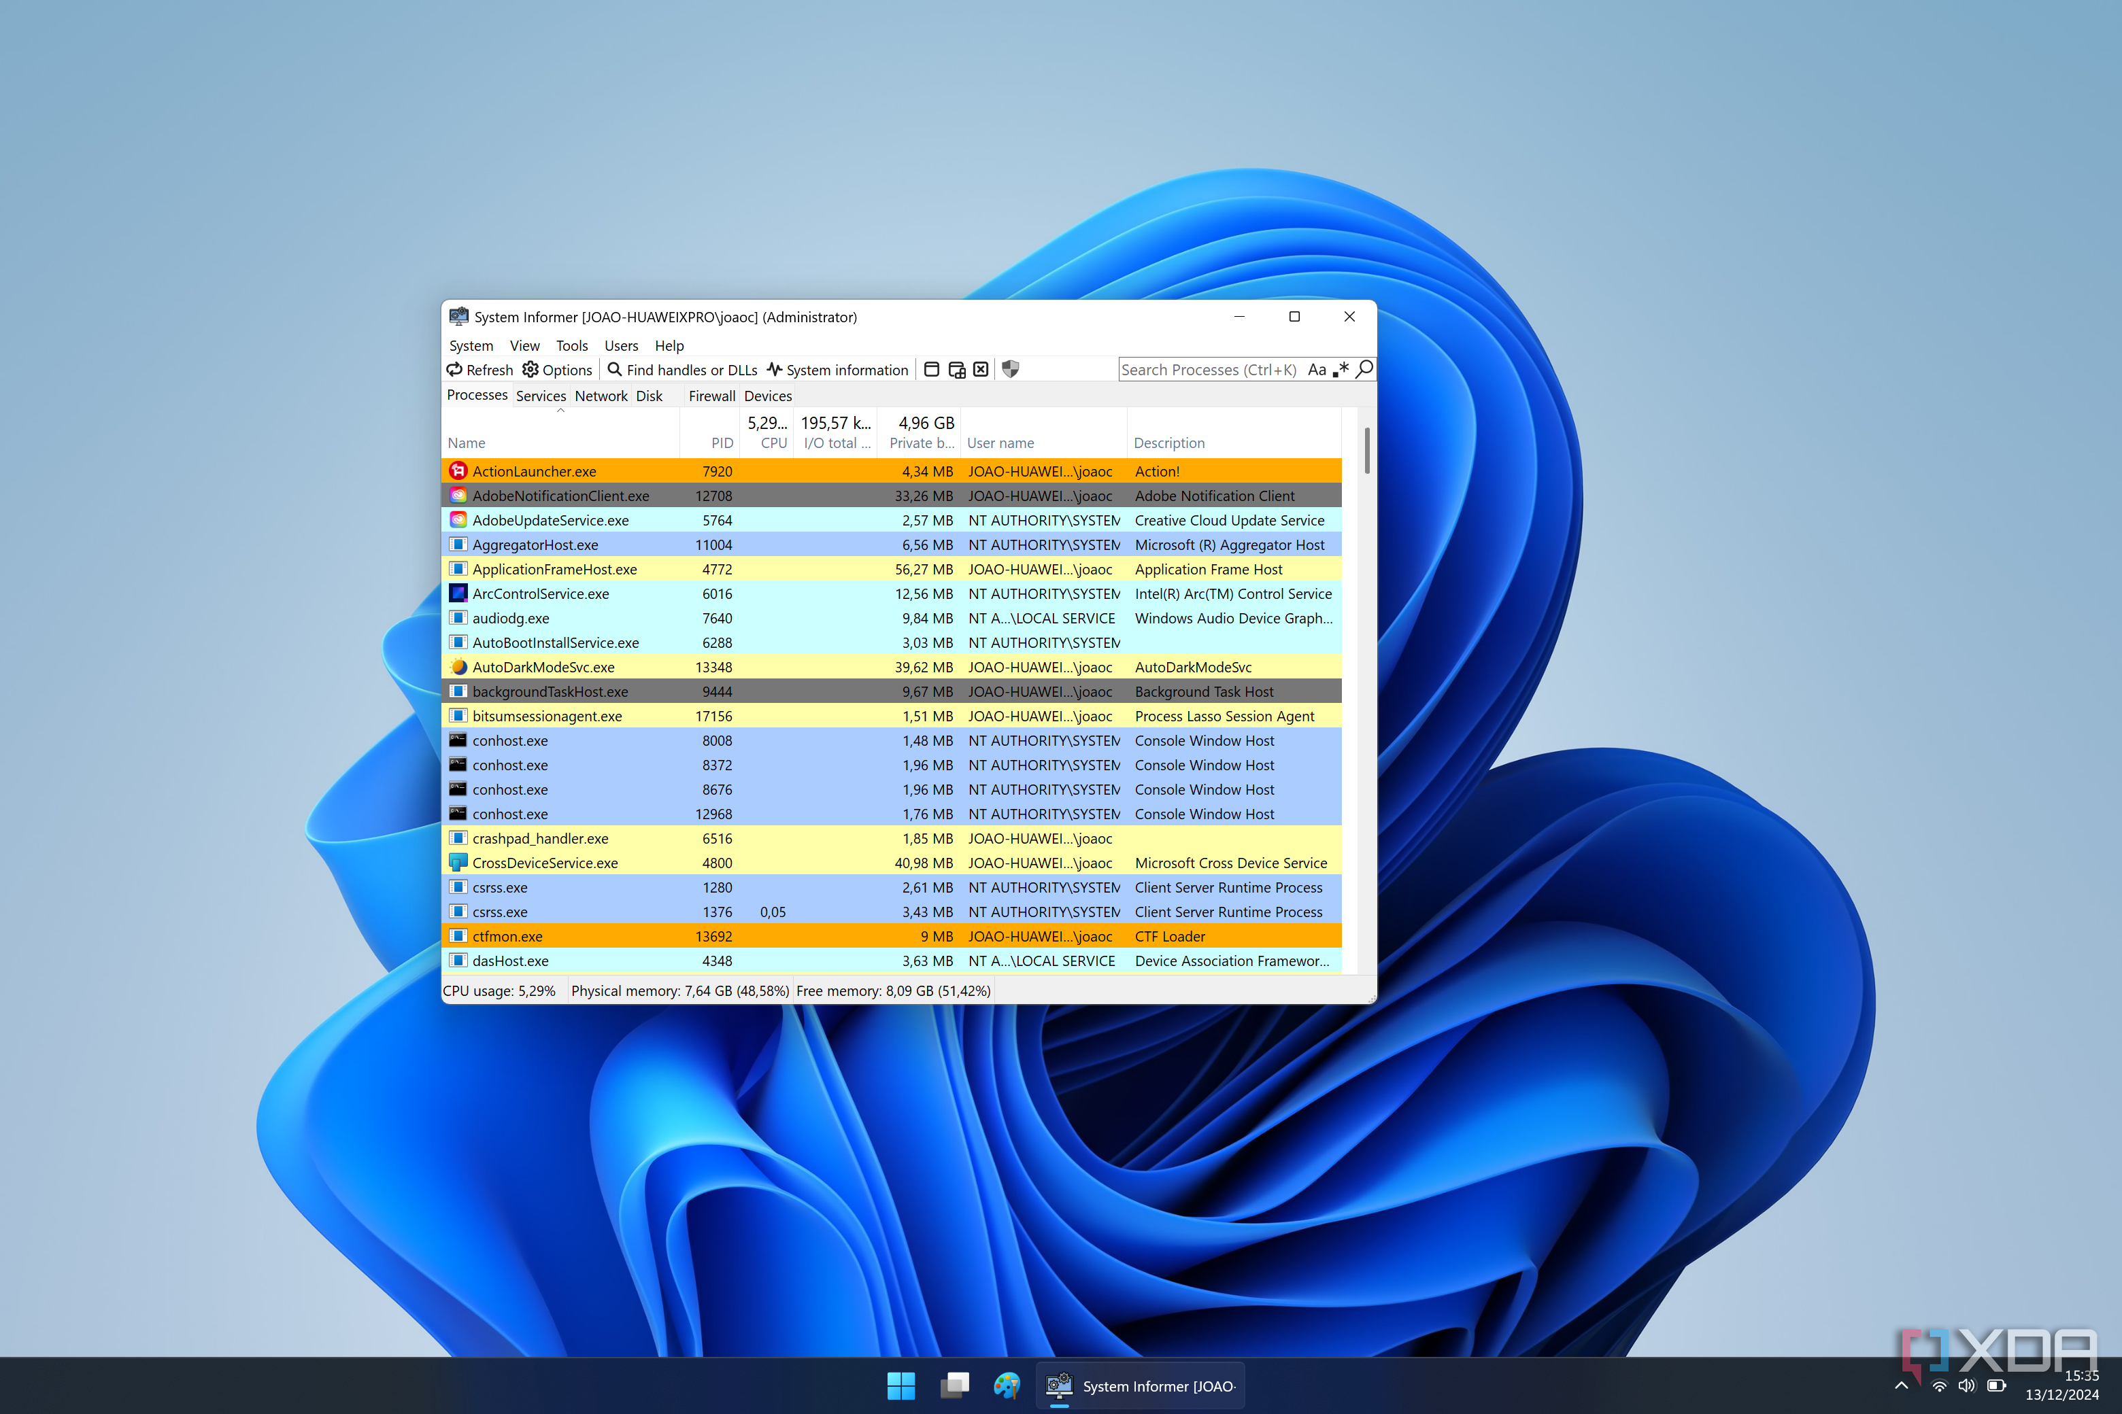The width and height of the screenshot is (2122, 1414).
Task: Open Options from the gear icon
Action: [x=556, y=370]
